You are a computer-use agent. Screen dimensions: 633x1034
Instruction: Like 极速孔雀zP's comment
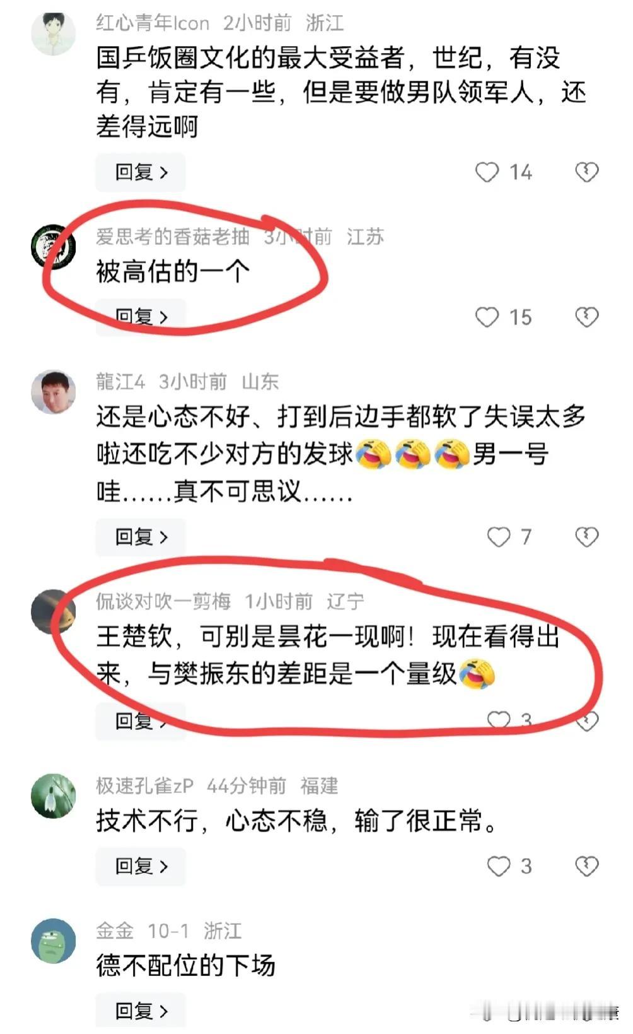click(499, 866)
